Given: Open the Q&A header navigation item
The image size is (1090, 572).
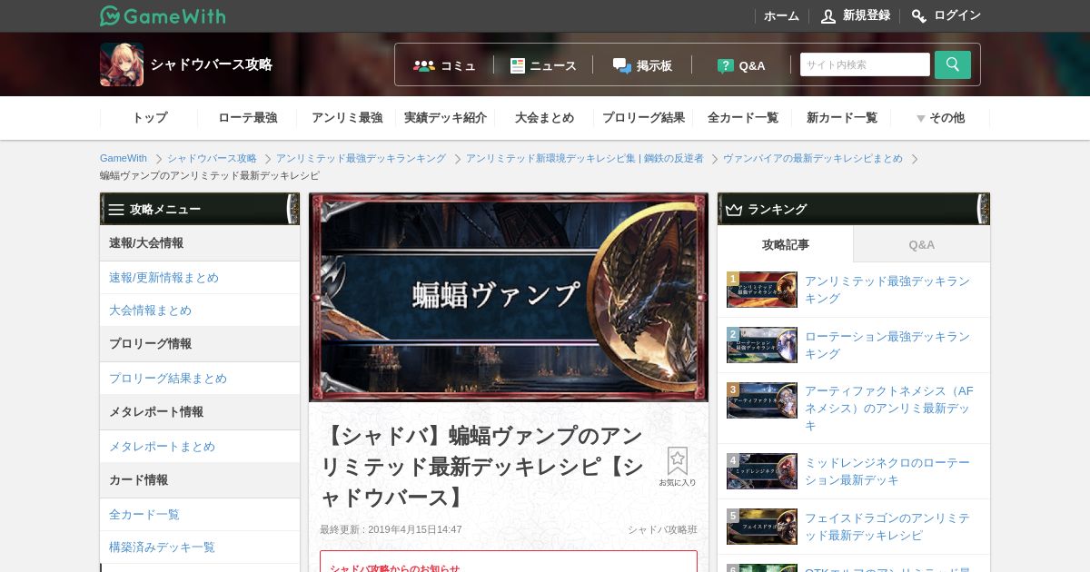Looking at the screenshot, I should 741,65.
